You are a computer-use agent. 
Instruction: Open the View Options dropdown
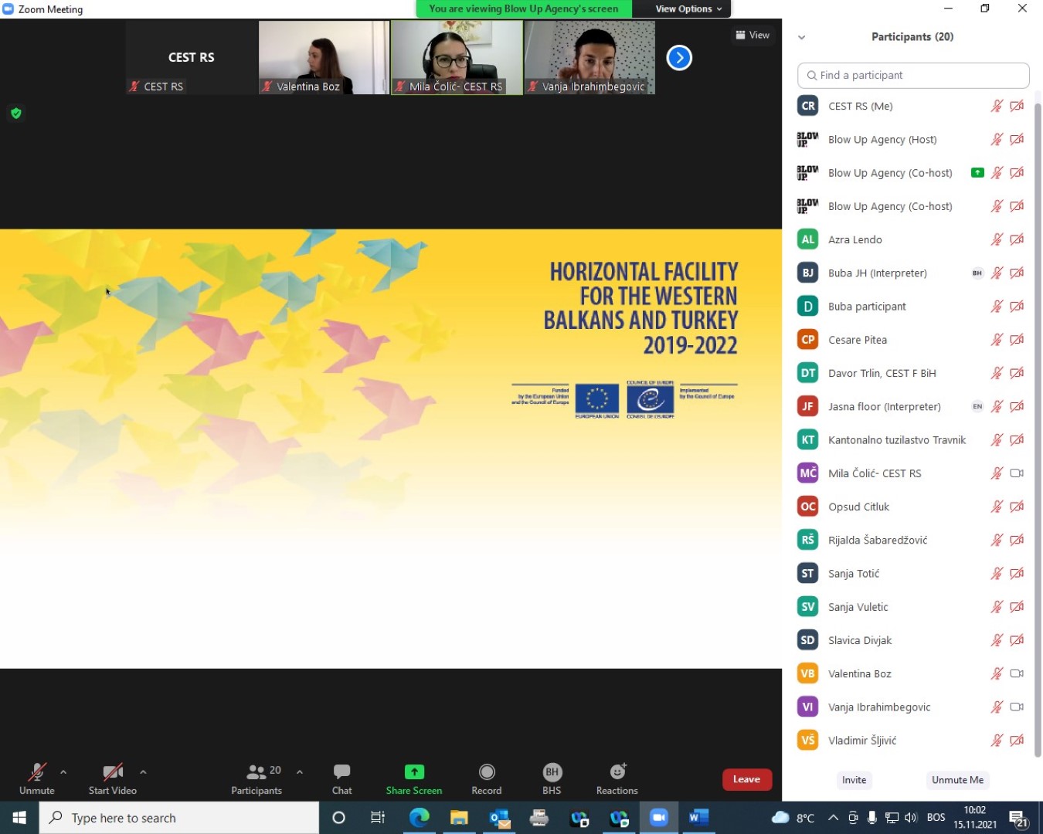[x=688, y=9]
